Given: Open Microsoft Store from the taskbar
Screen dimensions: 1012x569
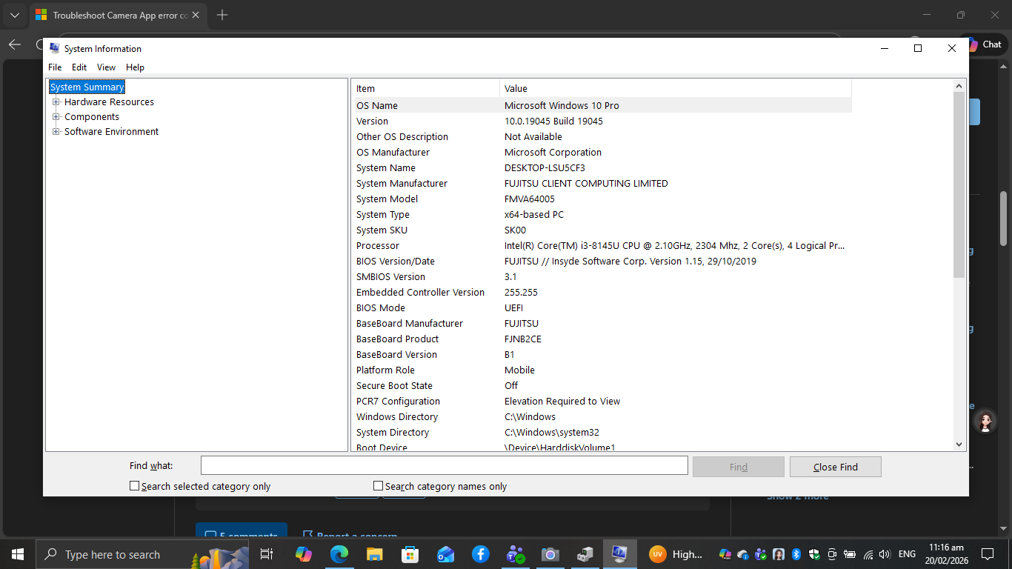Looking at the screenshot, I should [410, 554].
